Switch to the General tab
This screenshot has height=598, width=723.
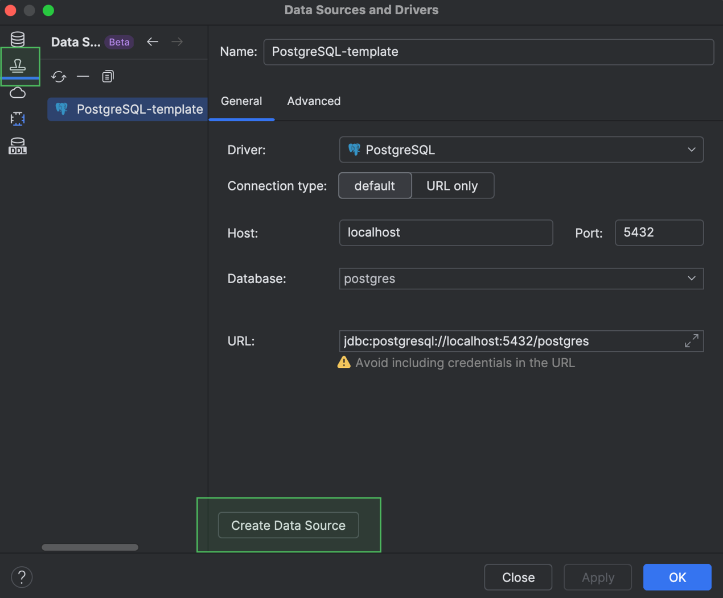pyautogui.click(x=241, y=101)
